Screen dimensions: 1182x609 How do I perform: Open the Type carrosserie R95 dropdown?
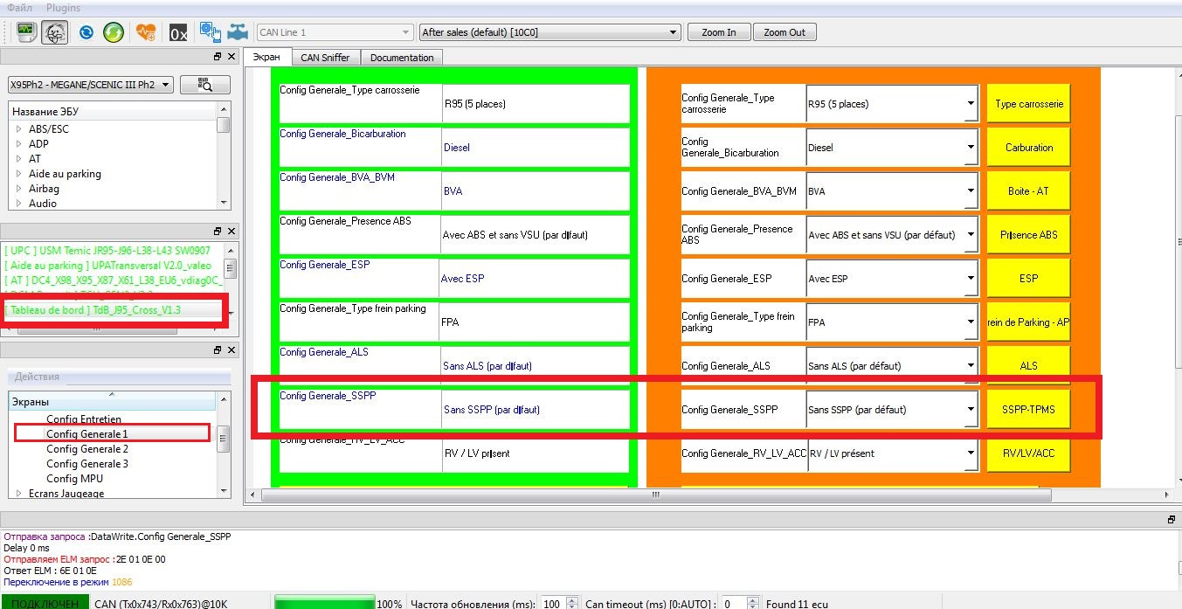891,104
